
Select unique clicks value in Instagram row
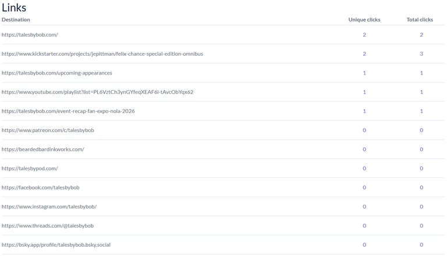click(x=364, y=207)
